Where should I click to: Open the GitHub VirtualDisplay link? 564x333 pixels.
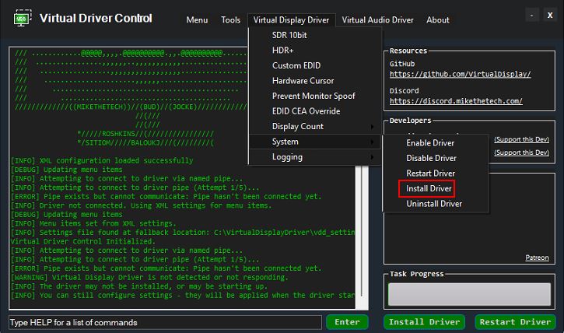[460, 74]
